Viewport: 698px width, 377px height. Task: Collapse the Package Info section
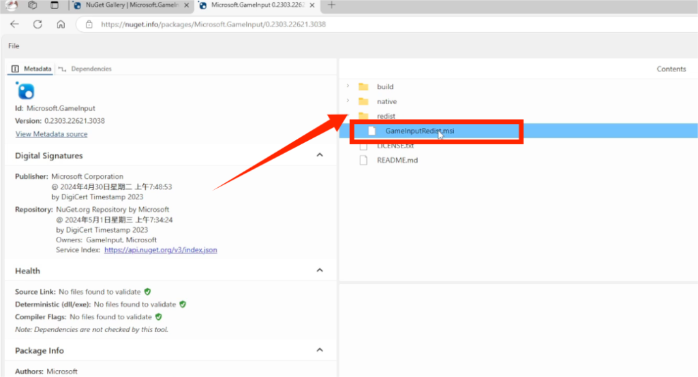[x=320, y=350]
